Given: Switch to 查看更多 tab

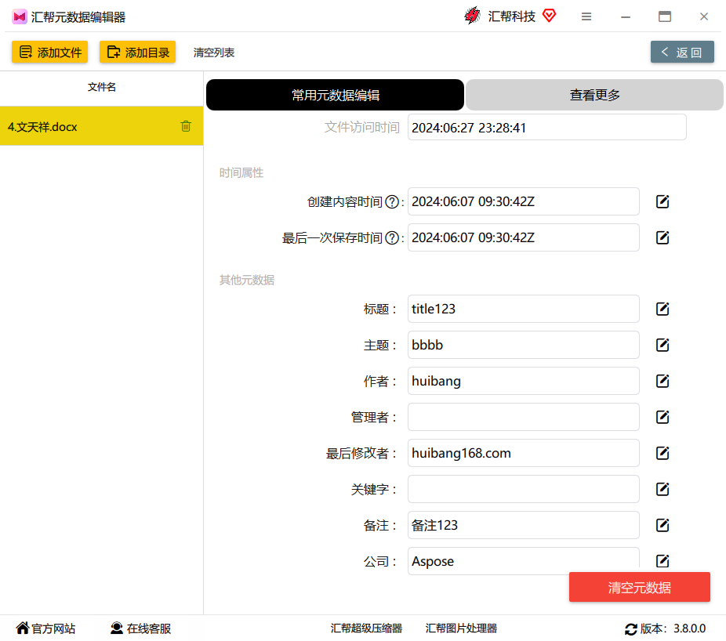Looking at the screenshot, I should click(x=594, y=95).
